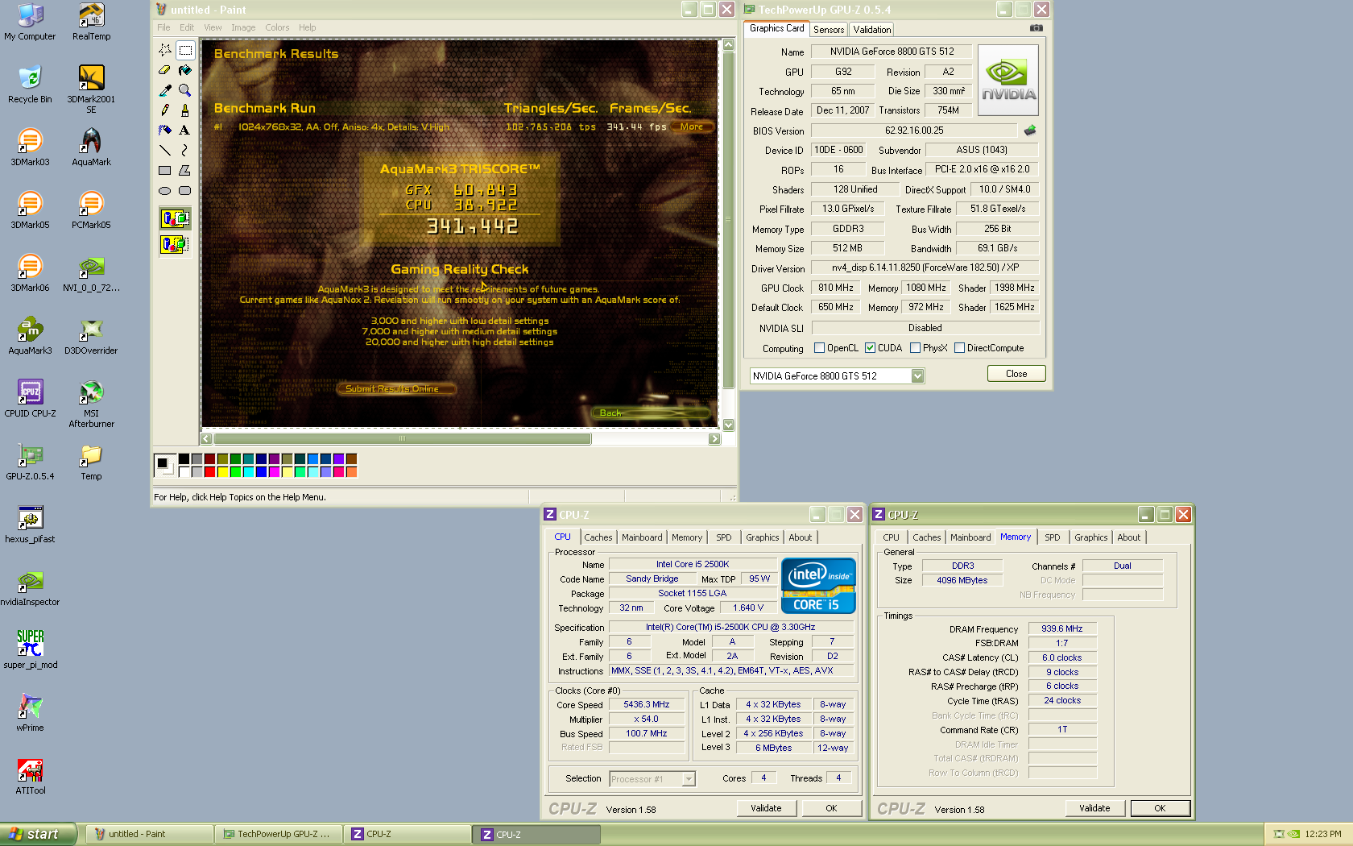Click the Close button in GPU-Z
The height and width of the screenshot is (846, 1353).
[x=1016, y=374]
